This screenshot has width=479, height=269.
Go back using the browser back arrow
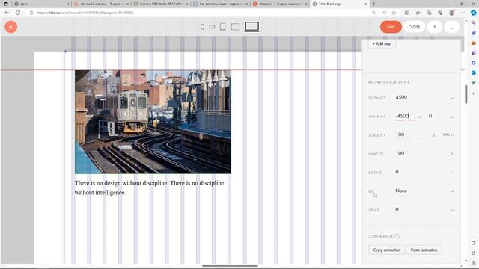click(7, 13)
